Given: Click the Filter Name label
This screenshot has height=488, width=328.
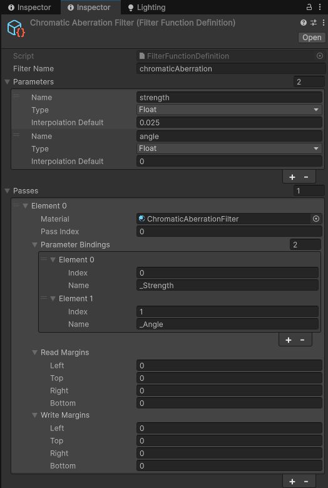Looking at the screenshot, I should click(x=33, y=69).
